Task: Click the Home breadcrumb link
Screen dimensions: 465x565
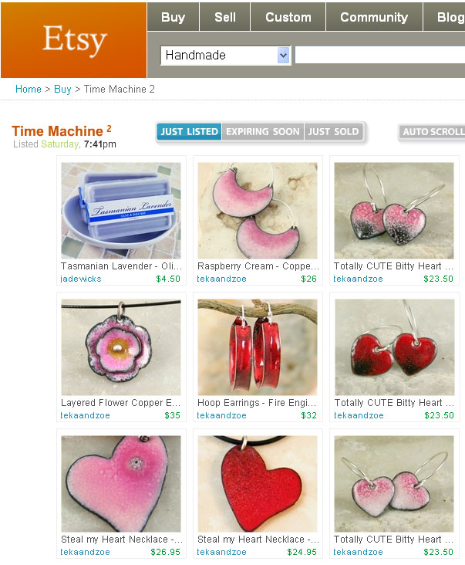Action: pos(29,89)
